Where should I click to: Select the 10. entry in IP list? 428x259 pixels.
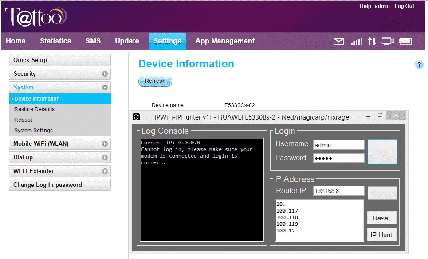281,204
